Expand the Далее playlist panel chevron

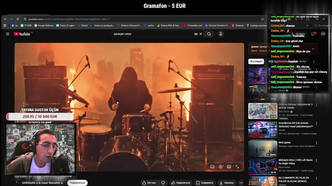[x=313, y=49]
